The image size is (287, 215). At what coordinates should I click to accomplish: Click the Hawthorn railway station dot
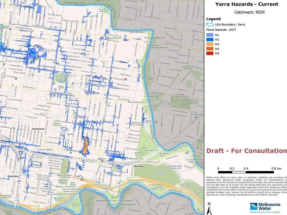[196, 117]
